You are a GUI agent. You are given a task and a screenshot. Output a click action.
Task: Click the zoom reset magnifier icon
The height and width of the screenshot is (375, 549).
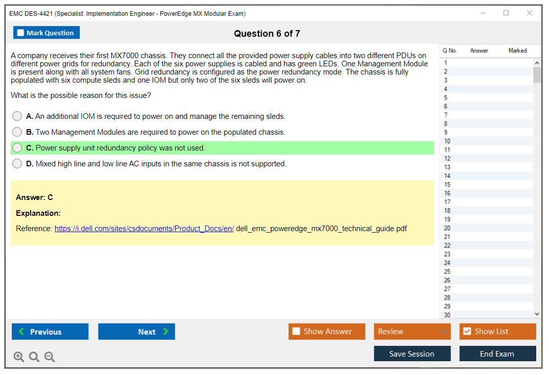point(34,357)
